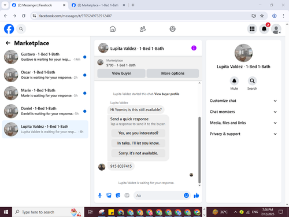
Task: Open Marie 1-Bed 1-Bath conversation
Action: pyautogui.click(x=45, y=93)
